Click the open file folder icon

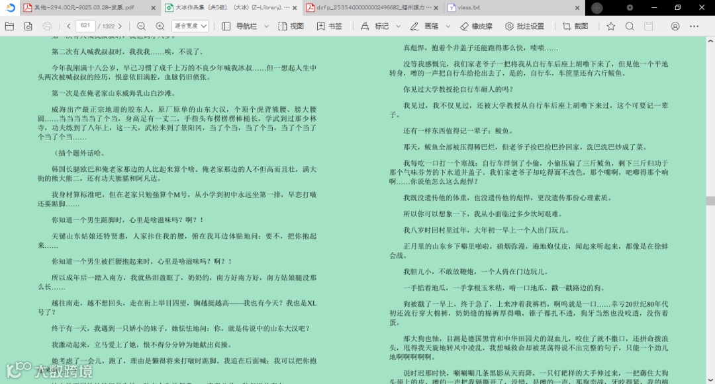[9, 26]
